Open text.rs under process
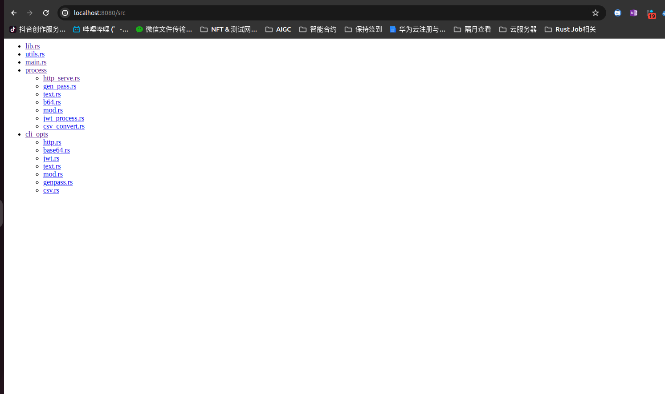The height and width of the screenshot is (394, 665). coord(52,94)
